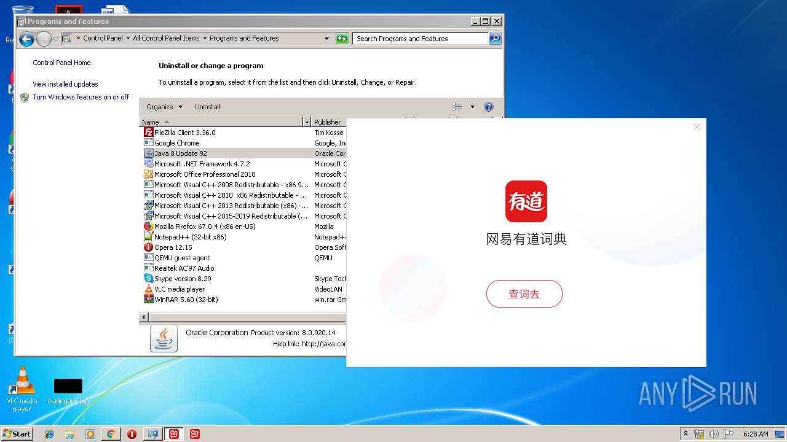
Task: Click the Control Panel taskbar button
Action: 153,434
